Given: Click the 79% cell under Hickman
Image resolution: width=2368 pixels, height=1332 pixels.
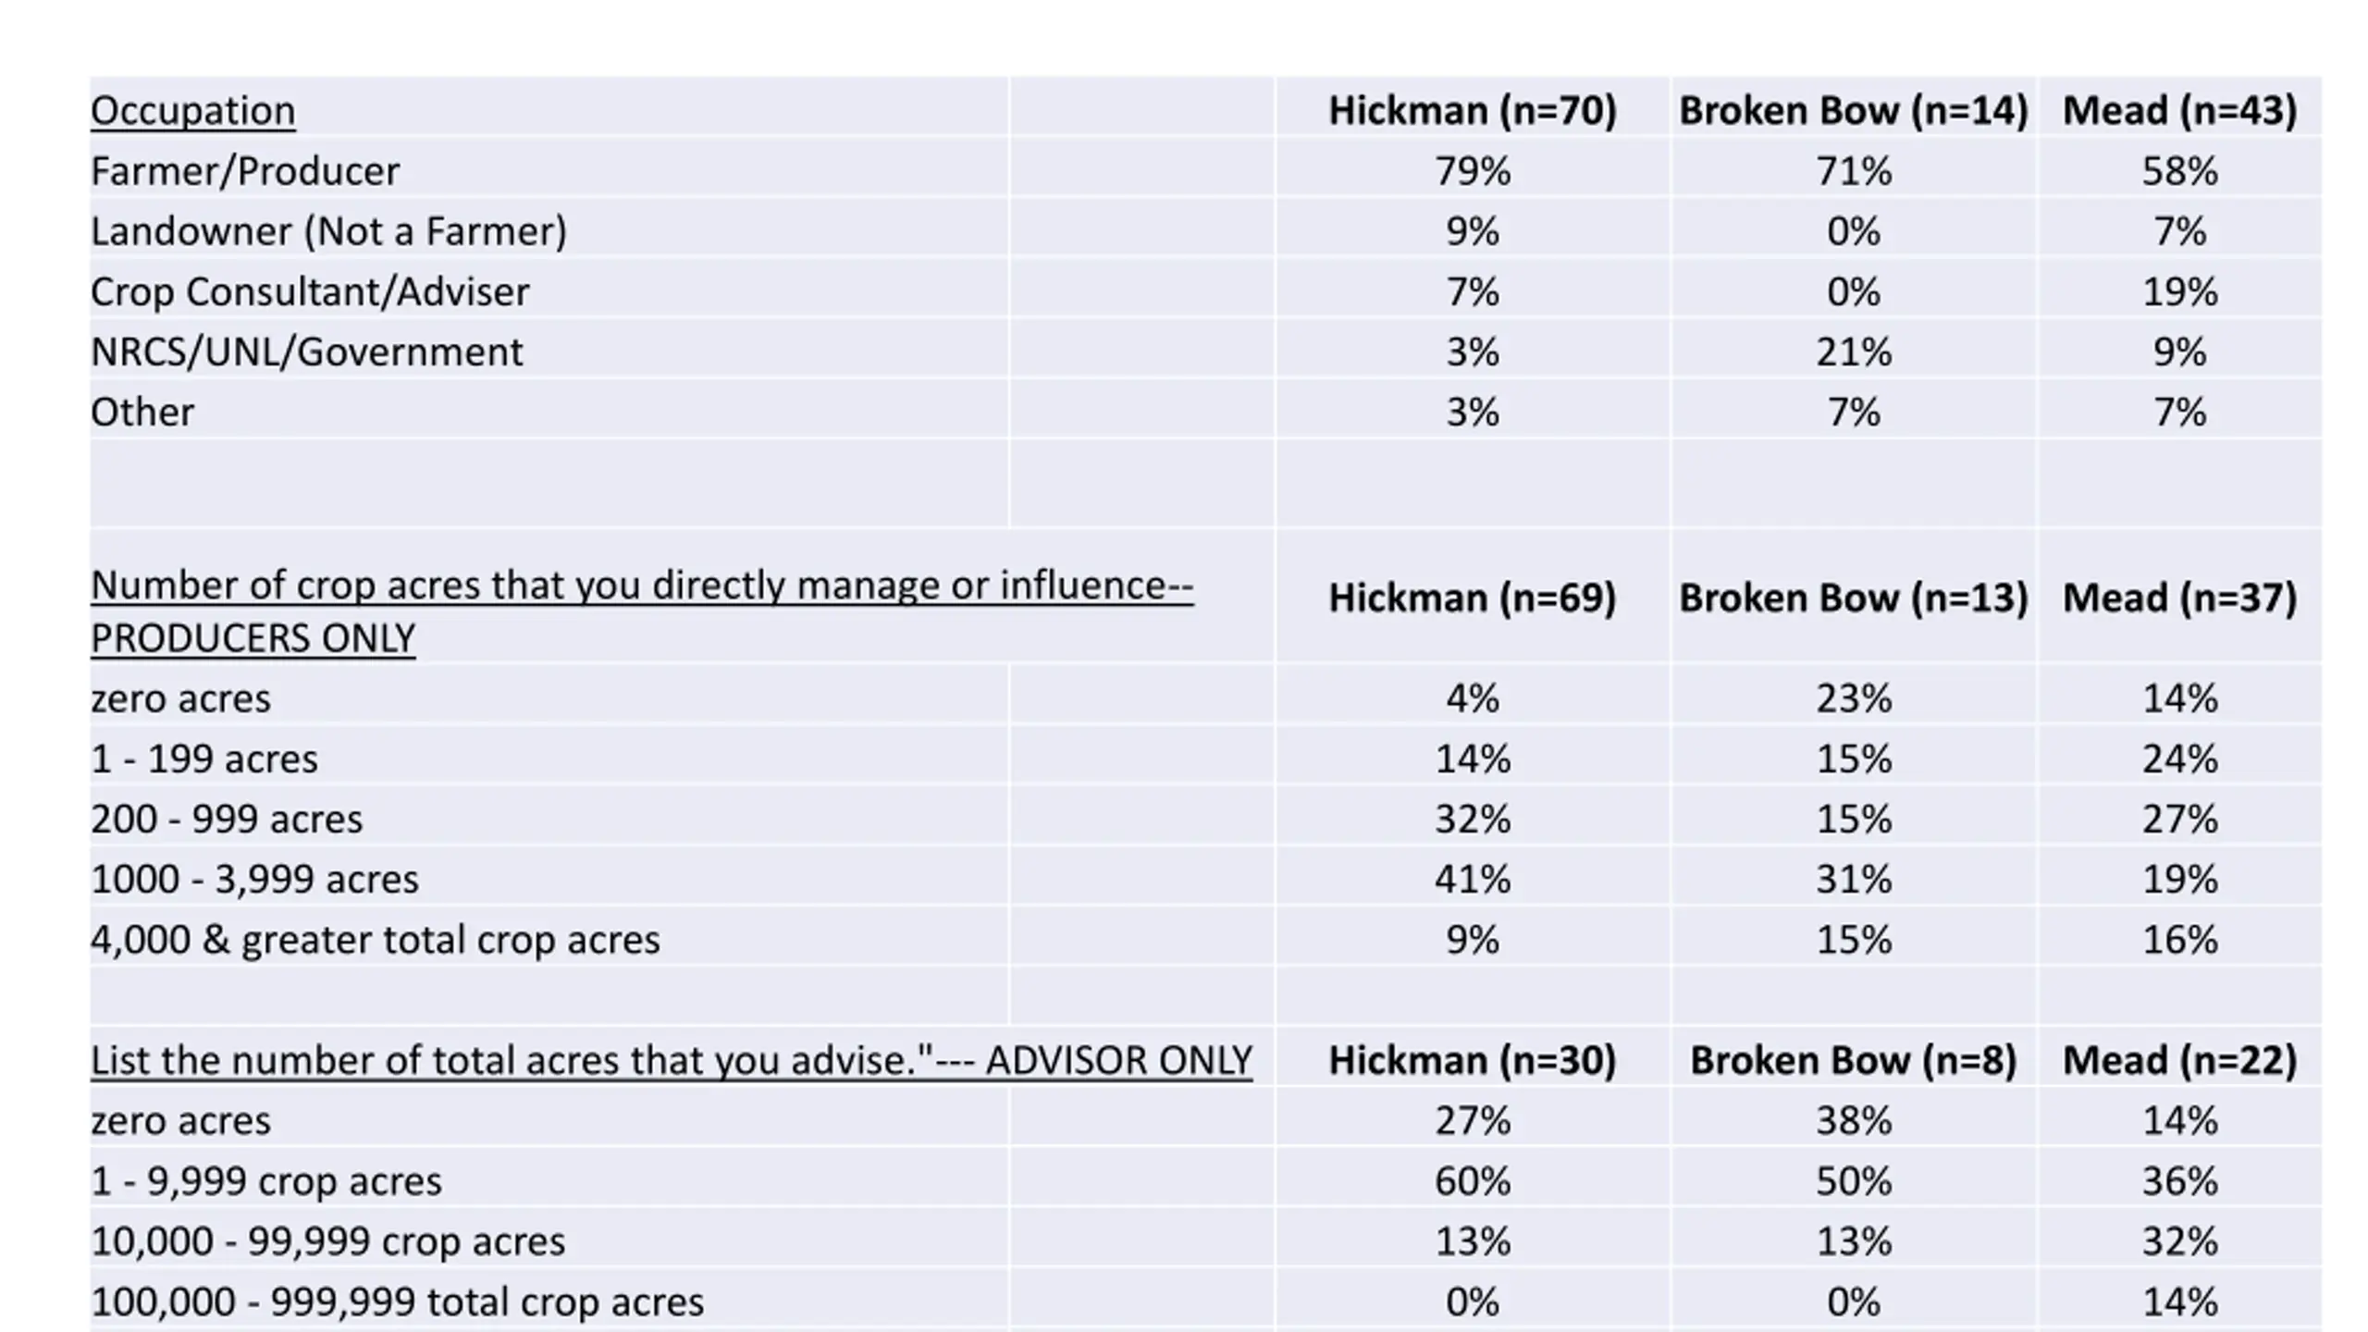Looking at the screenshot, I should point(1473,171).
